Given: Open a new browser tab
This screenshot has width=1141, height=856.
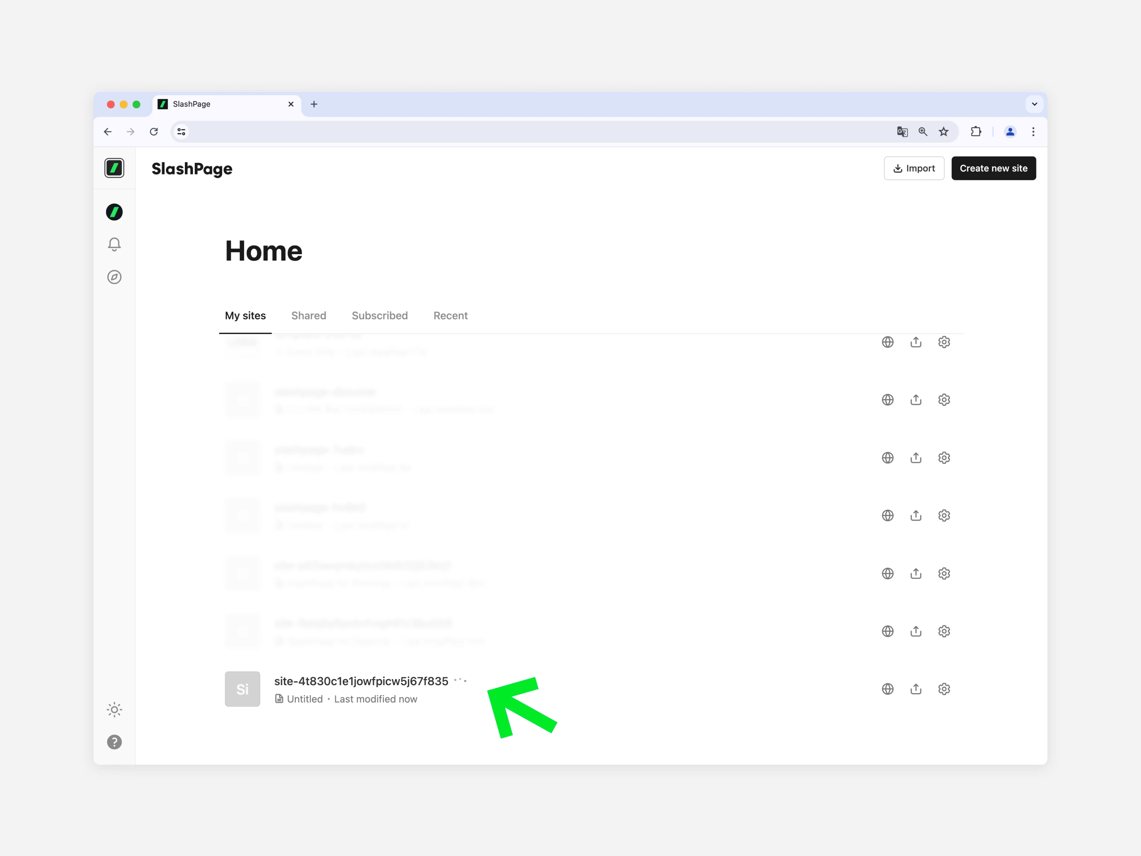Looking at the screenshot, I should [314, 104].
